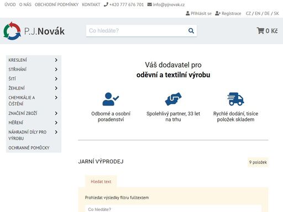Viewport: 283px width, 212px height.
Task: Focus the fulltext filter Co hledáte? field
Action: pyautogui.click(x=173, y=209)
